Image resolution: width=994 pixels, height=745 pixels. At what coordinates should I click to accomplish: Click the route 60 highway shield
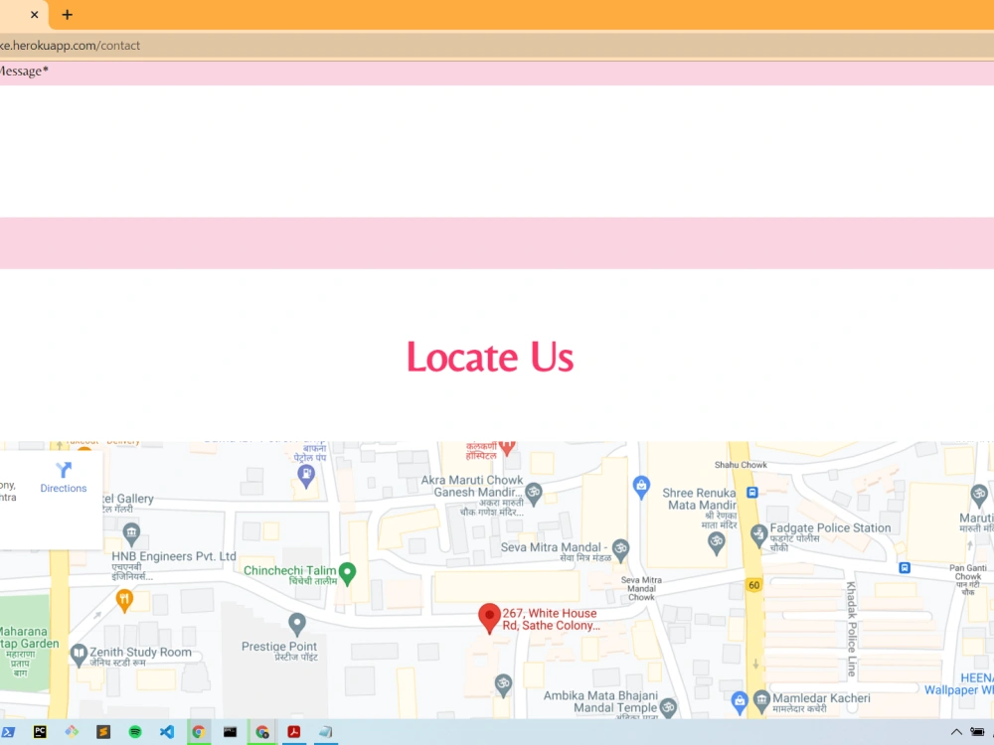(x=753, y=585)
